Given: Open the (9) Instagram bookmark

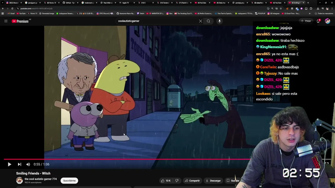Looking at the screenshot, I should coord(273,13).
